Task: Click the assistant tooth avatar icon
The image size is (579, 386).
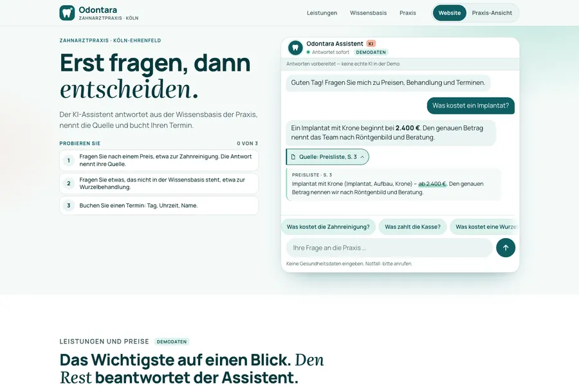Action: pyautogui.click(x=295, y=48)
